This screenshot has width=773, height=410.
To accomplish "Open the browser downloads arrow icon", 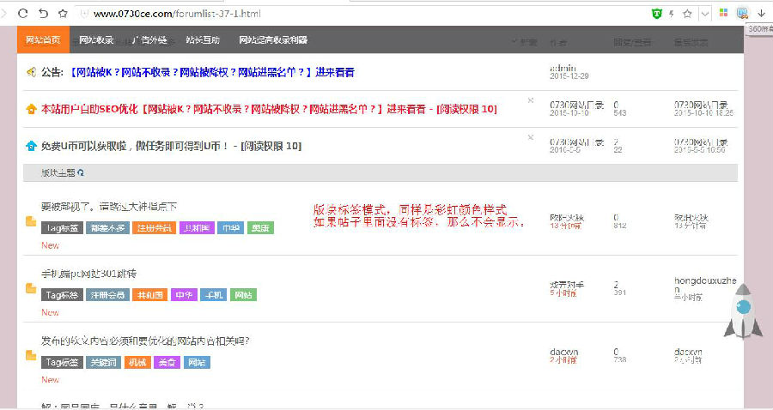I will [x=760, y=14].
